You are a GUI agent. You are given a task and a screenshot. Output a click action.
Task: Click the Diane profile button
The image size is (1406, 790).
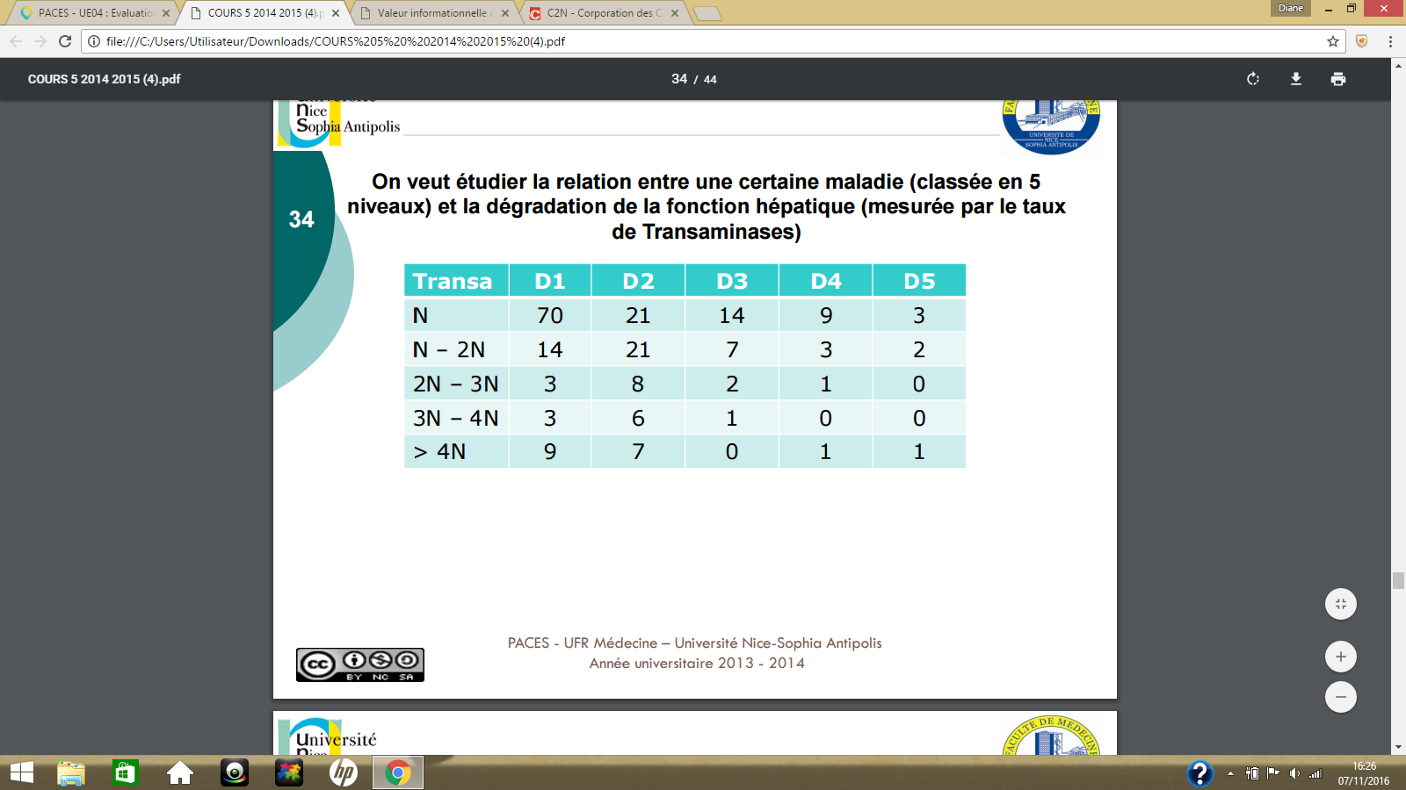pyautogui.click(x=1290, y=8)
